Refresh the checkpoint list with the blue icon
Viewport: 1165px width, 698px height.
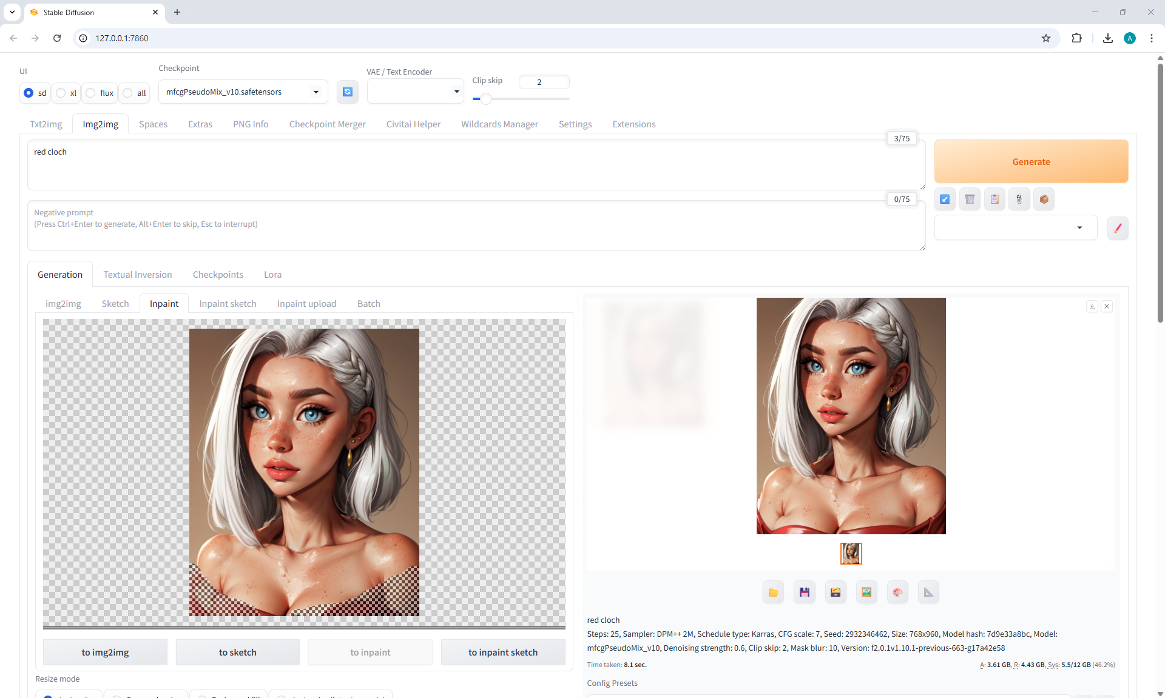tap(347, 92)
